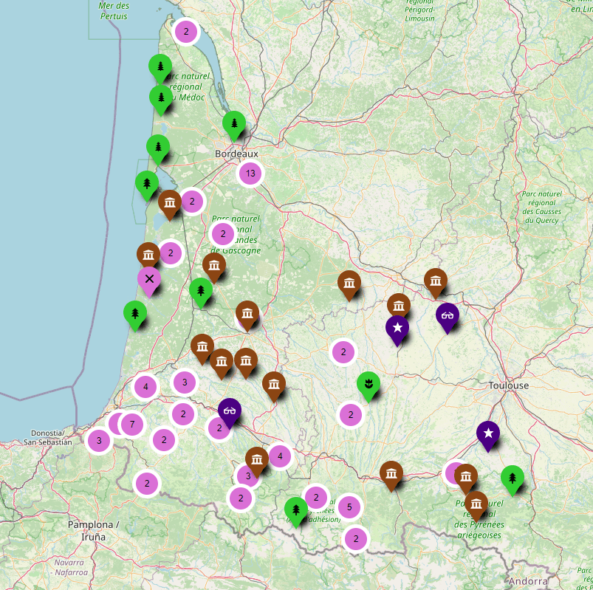Expand the cluster marker labeled 5
The width and height of the screenshot is (593, 590).
pos(349,507)
